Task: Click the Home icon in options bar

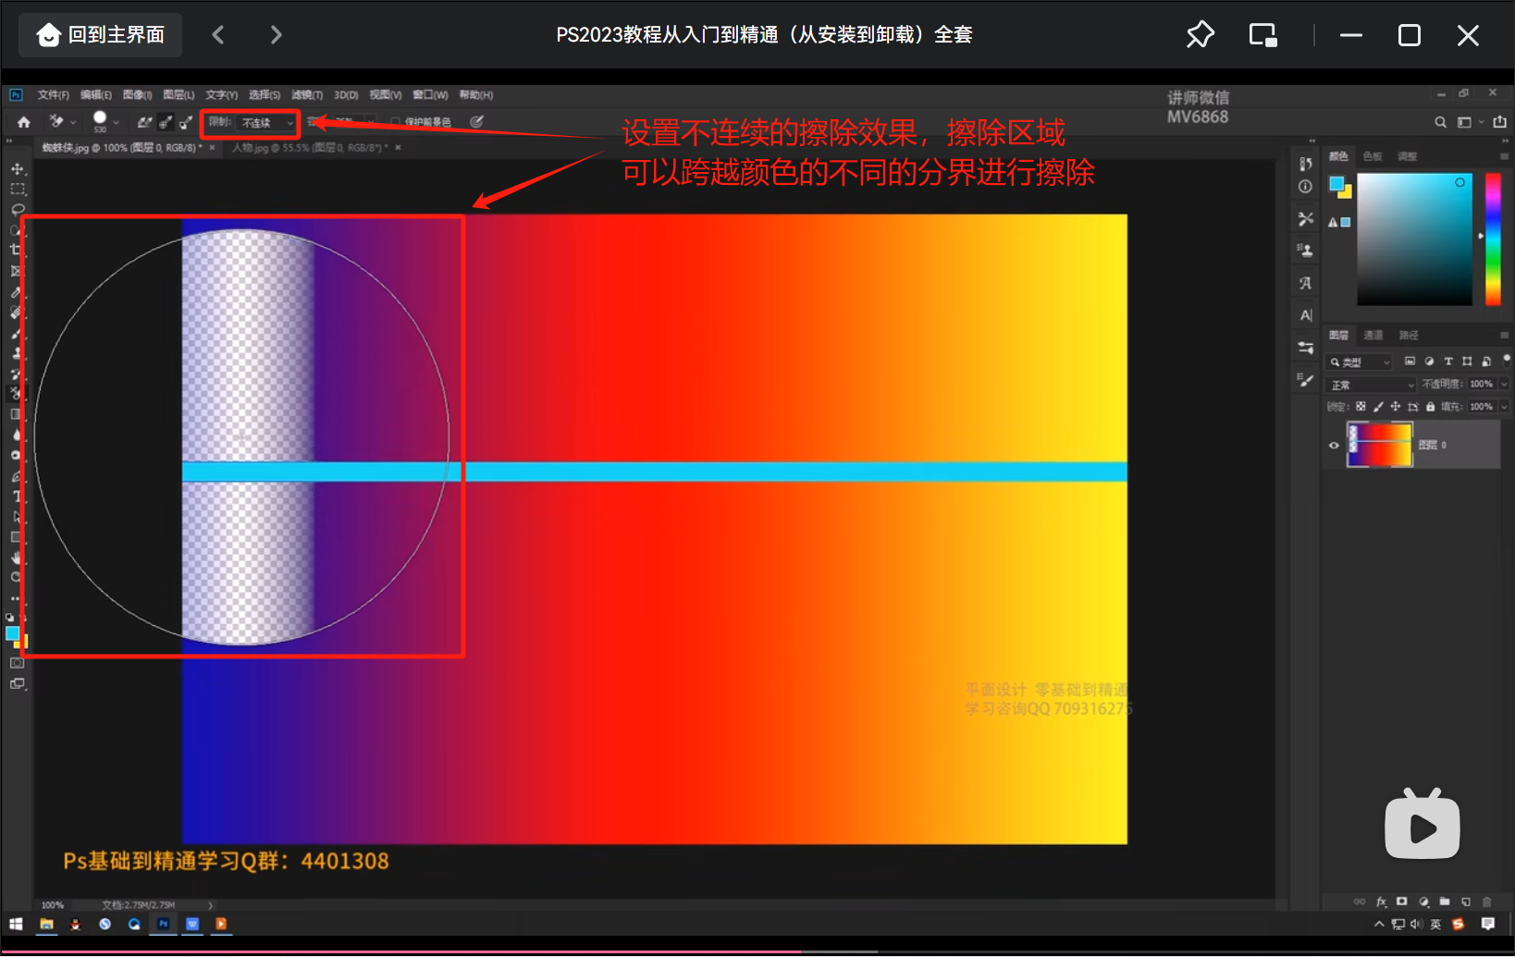Action: [x=24, y=122]
